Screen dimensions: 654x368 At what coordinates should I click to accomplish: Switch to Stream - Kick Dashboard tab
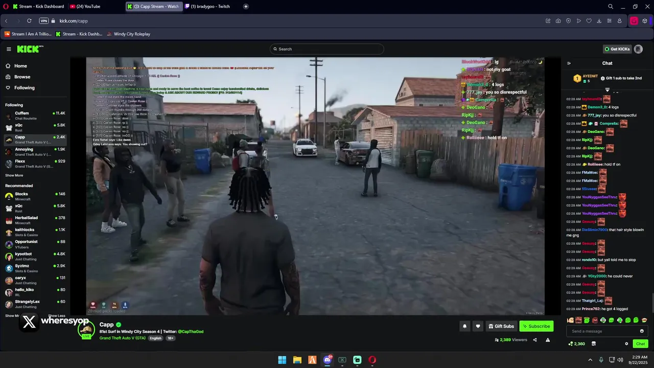pyautogui.click(x=38, y=7)
